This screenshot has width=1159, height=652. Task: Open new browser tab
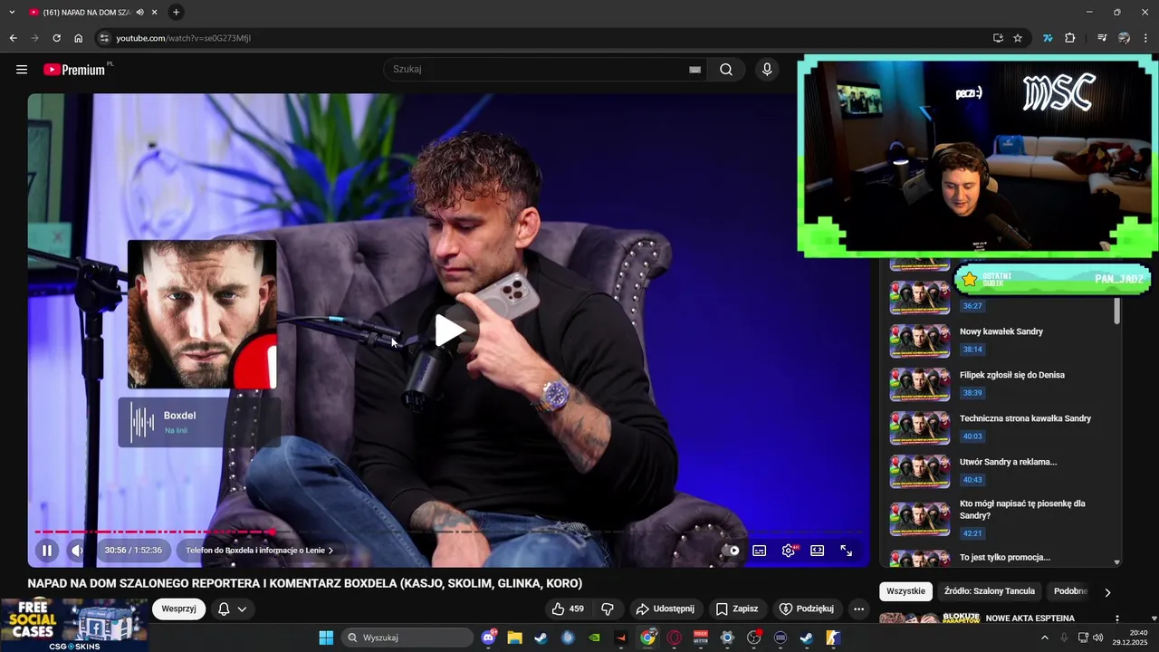click(x=176, y=12)
